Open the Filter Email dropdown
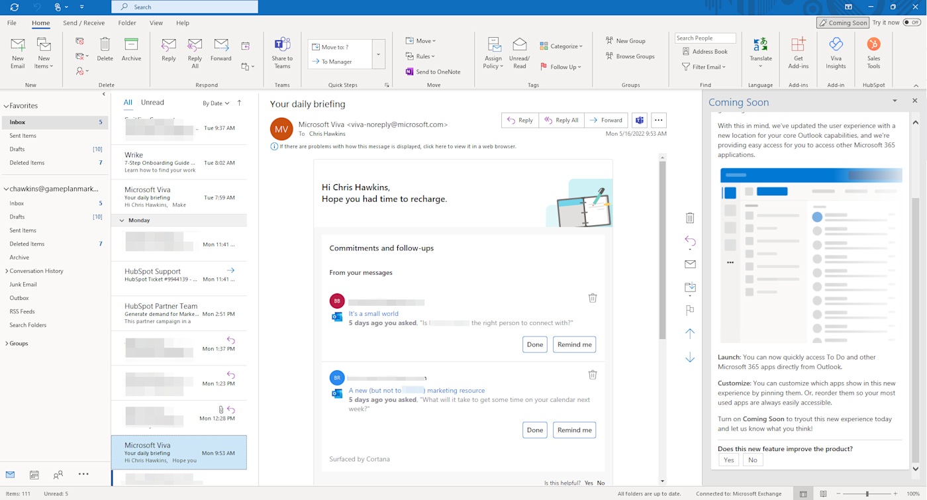Screen dimensions: 927x500 coord(704,67)
